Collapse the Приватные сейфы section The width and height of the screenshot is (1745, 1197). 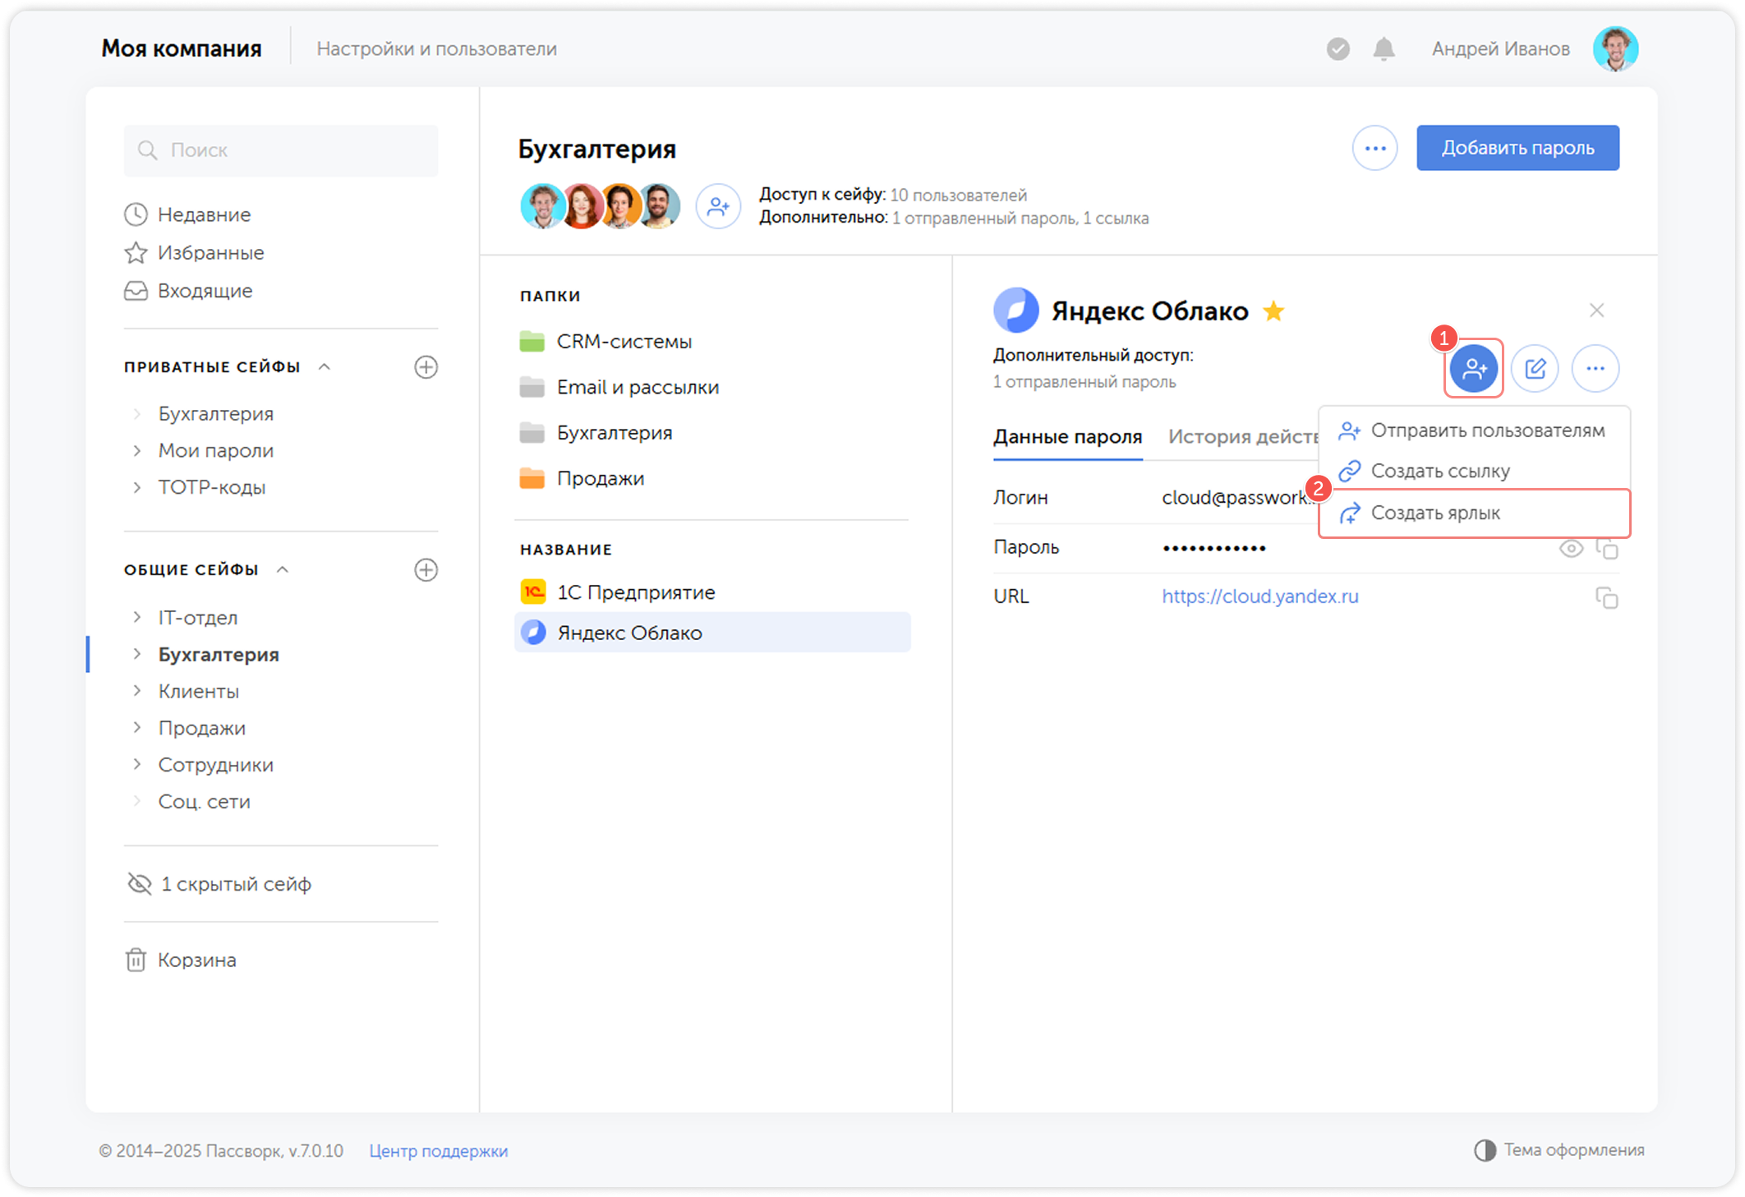[325, 366]
